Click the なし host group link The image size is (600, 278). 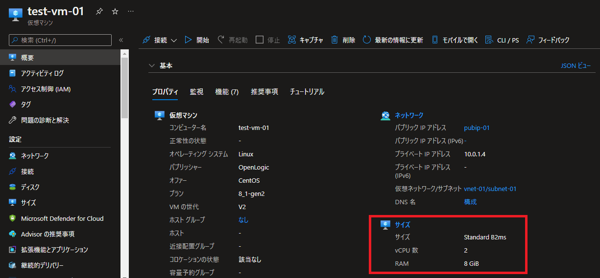[243, 220]
